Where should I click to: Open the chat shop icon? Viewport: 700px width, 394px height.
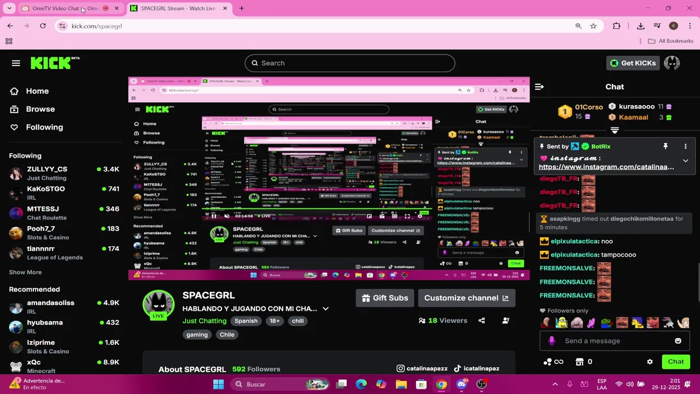pos(580,362)
